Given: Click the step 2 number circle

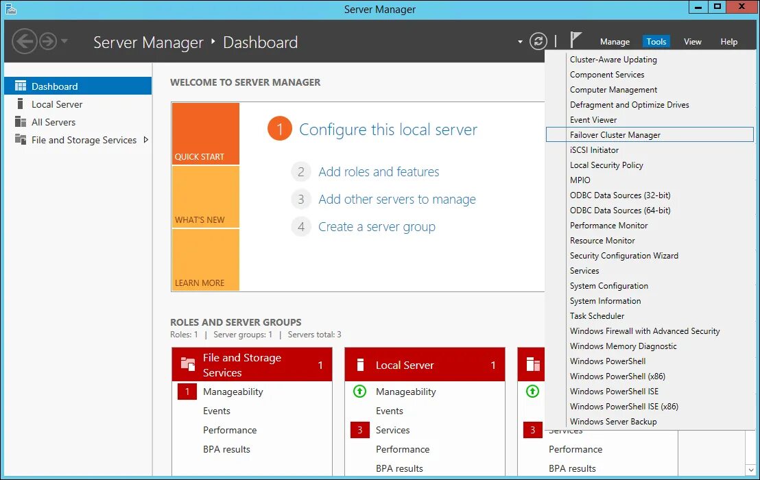Looking at the screenshot, I should click(x=301, y=171).
